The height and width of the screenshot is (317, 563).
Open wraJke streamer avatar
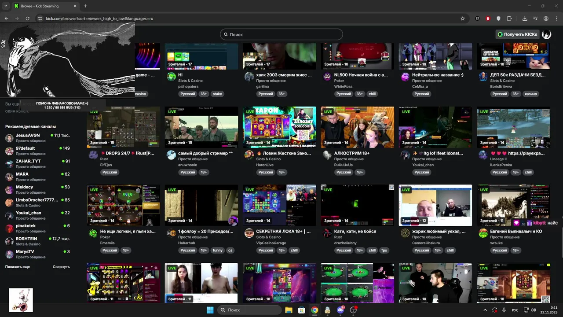click(483, 233)
